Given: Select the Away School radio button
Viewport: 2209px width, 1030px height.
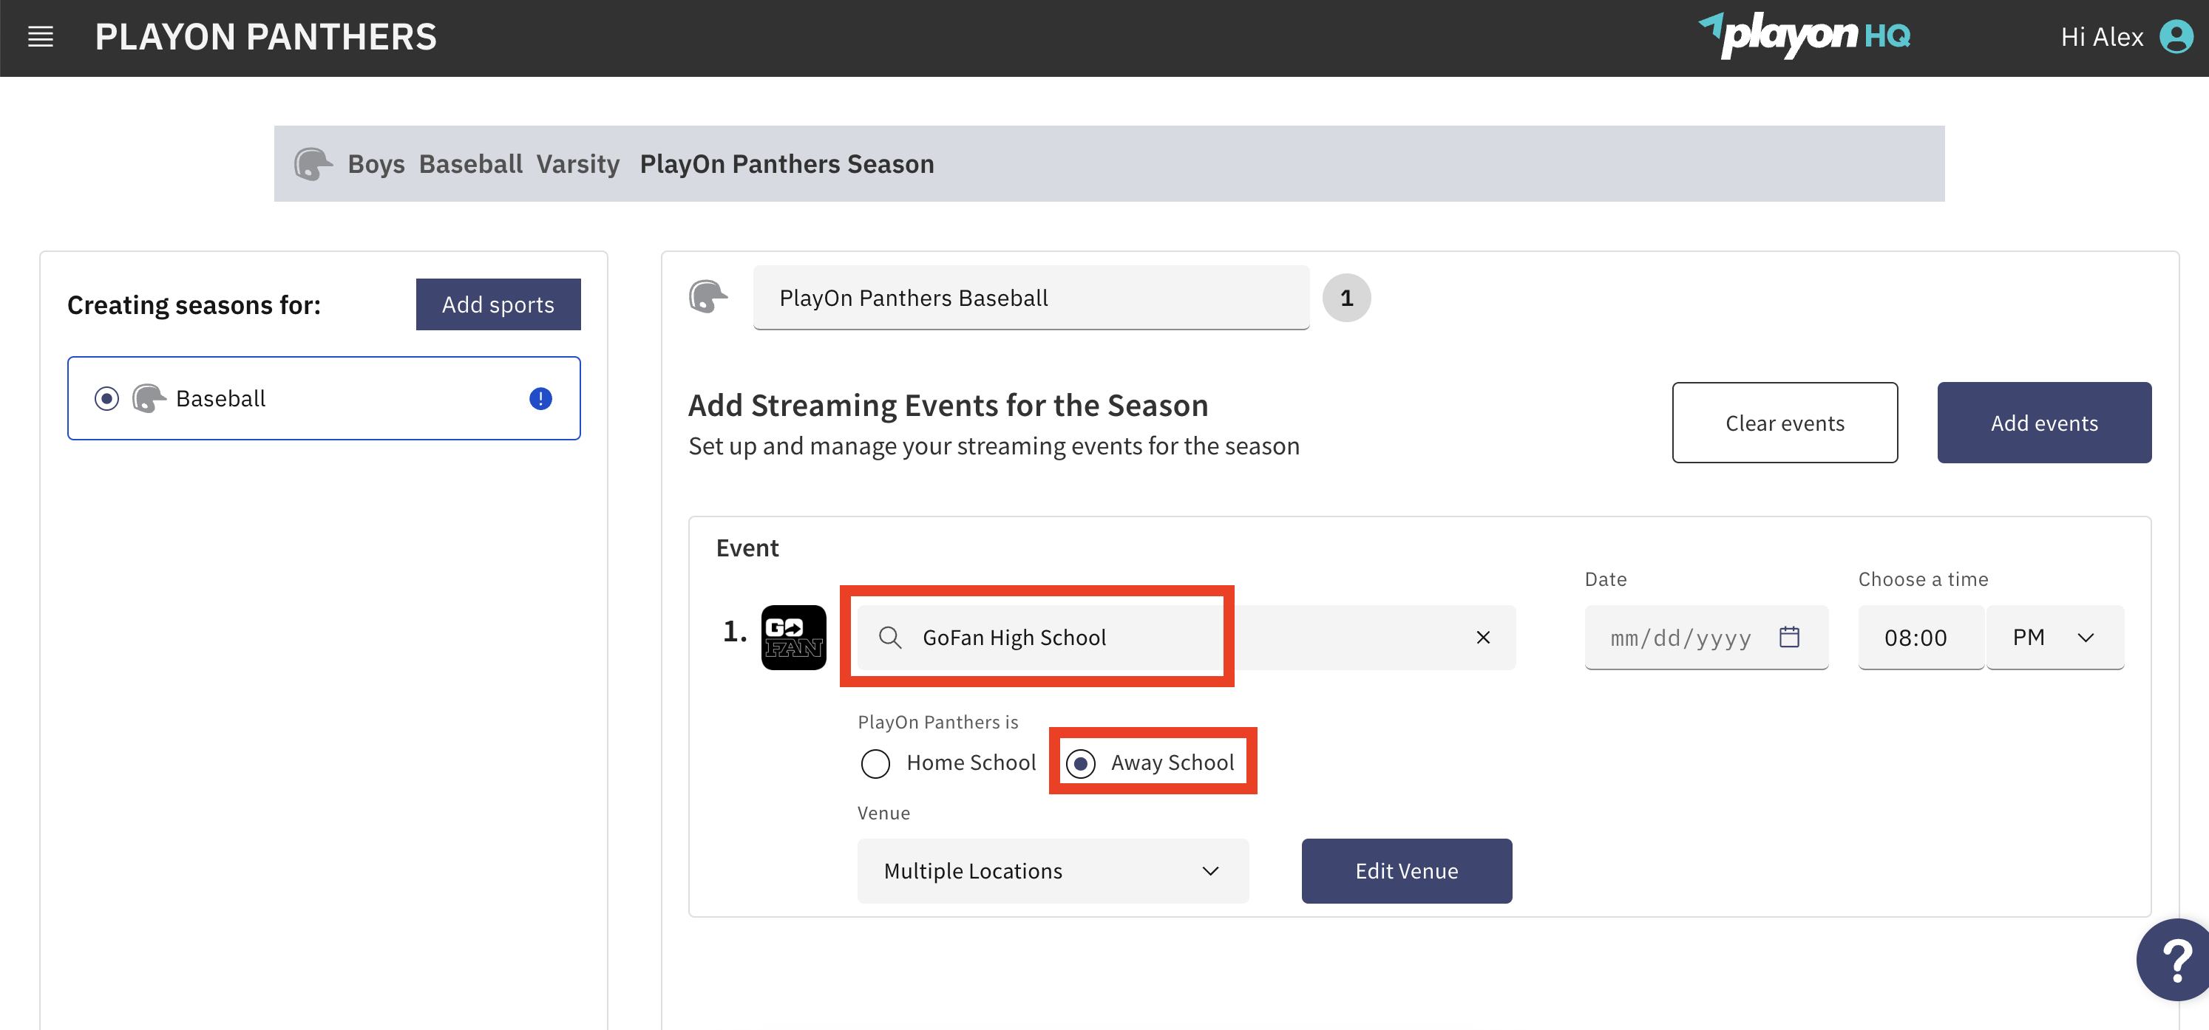Looking at the screenshot, I should [1082, 763].
